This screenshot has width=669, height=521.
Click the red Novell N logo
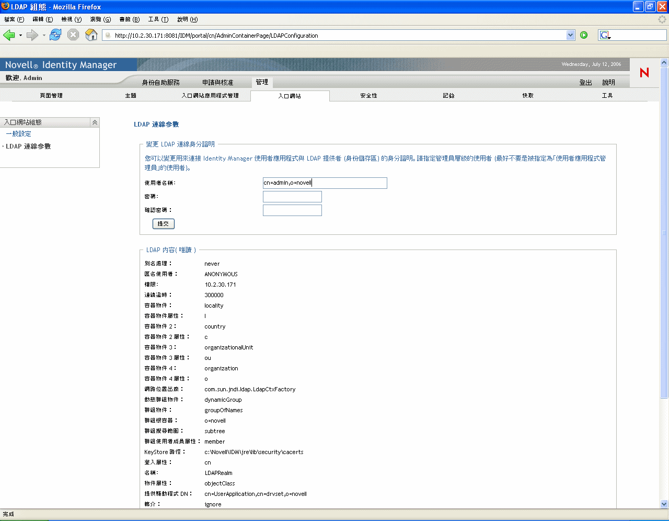coord(644,73)
